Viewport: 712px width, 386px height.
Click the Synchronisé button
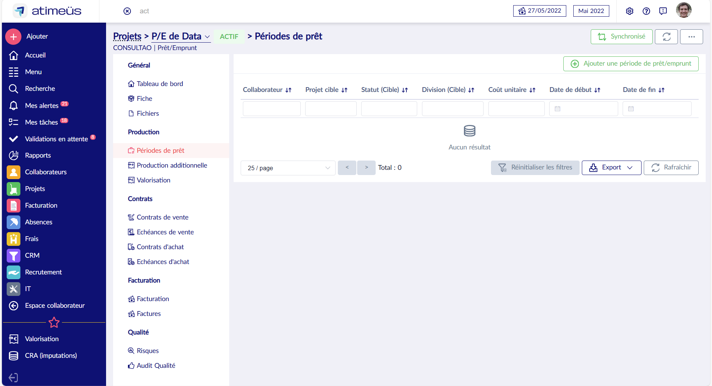point(622,37)
